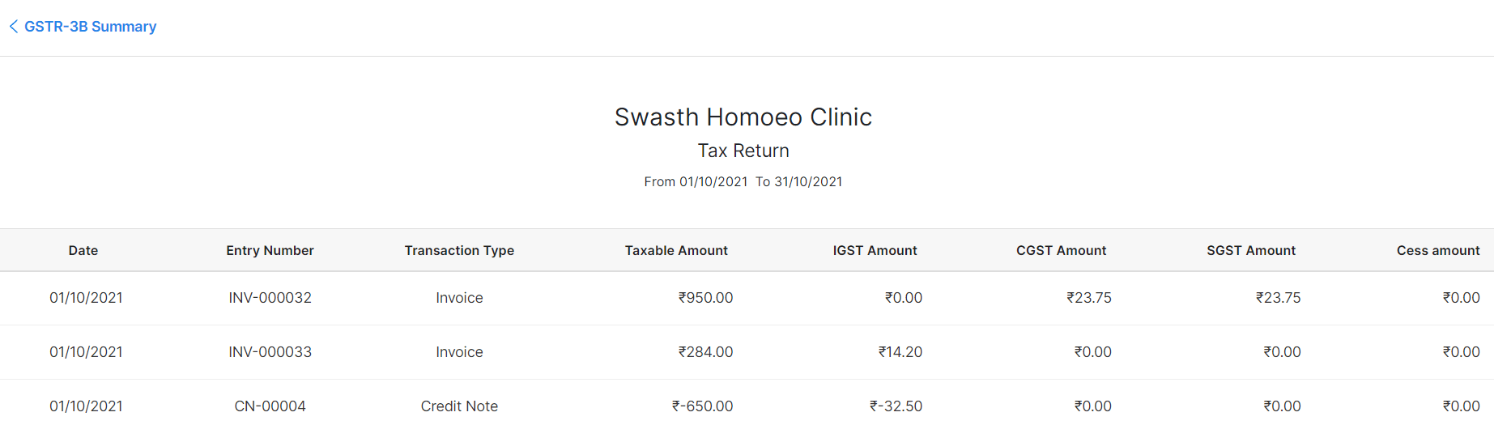Click the CGST Amount column header
Image resolution: width=1494 pixels, height=442 pixels.
(x=1061, y=251)
